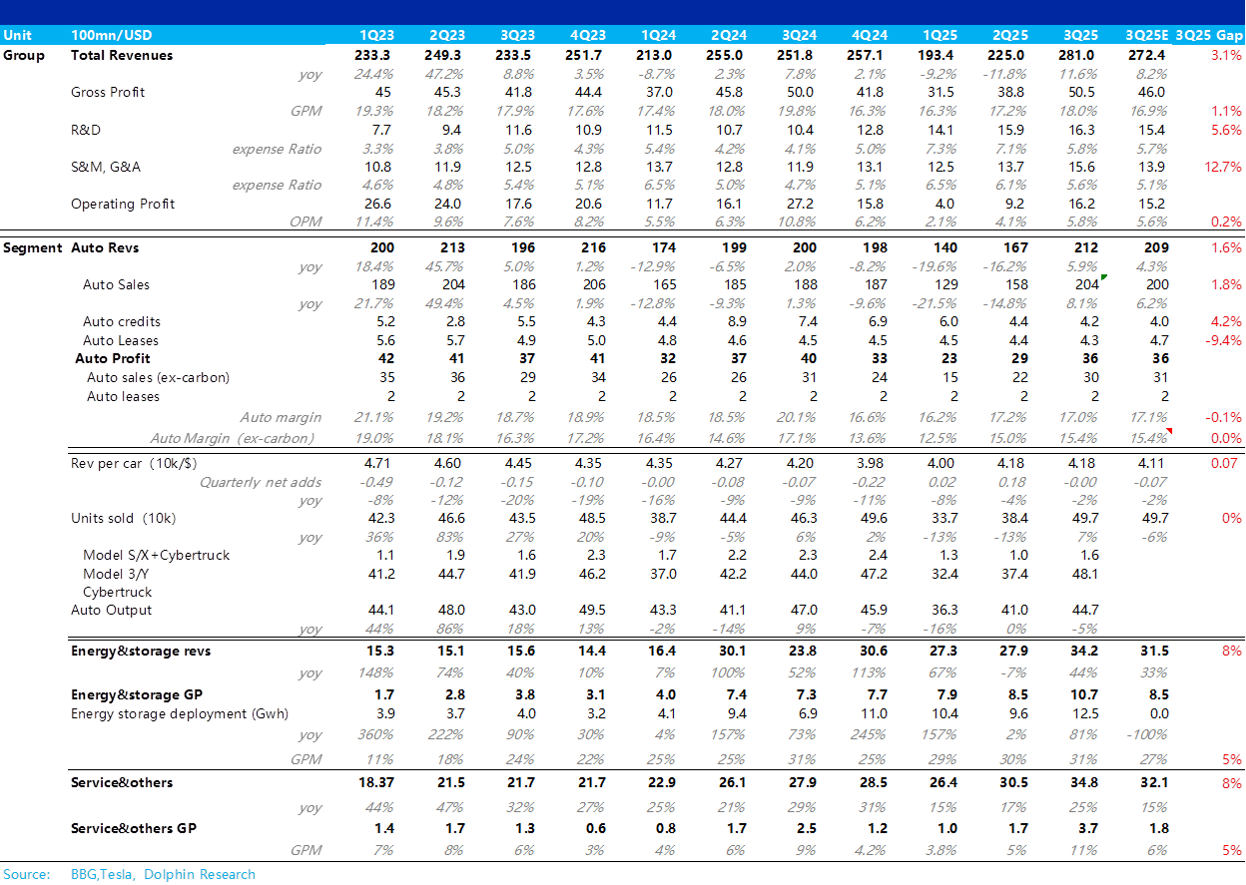This screenshot has height=885, width=1246.
Task: Click the Unit header cell
Action: pos(18,35)
